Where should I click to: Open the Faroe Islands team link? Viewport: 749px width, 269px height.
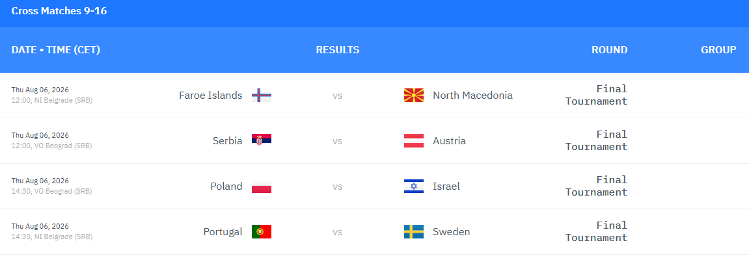coord(211,96)
